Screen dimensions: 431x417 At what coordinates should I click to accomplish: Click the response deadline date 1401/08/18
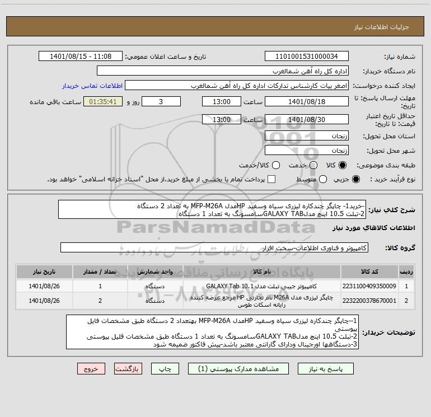307,101
